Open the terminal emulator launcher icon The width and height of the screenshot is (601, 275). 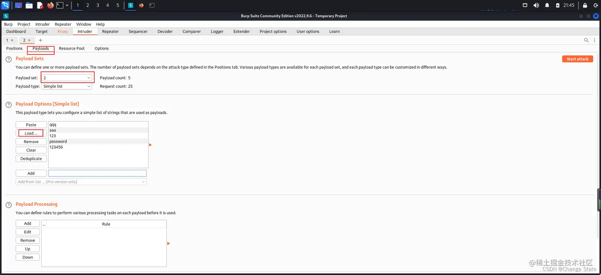pyautogui.click(x=60, y=5)
